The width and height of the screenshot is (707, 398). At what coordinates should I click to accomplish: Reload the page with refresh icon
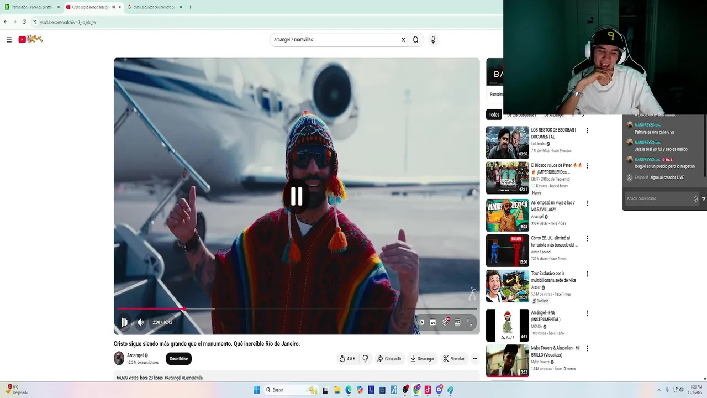[24, 22]
